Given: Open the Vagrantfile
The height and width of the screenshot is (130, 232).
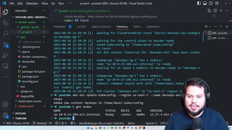Looking at the screenshot, I should point(30,96).
